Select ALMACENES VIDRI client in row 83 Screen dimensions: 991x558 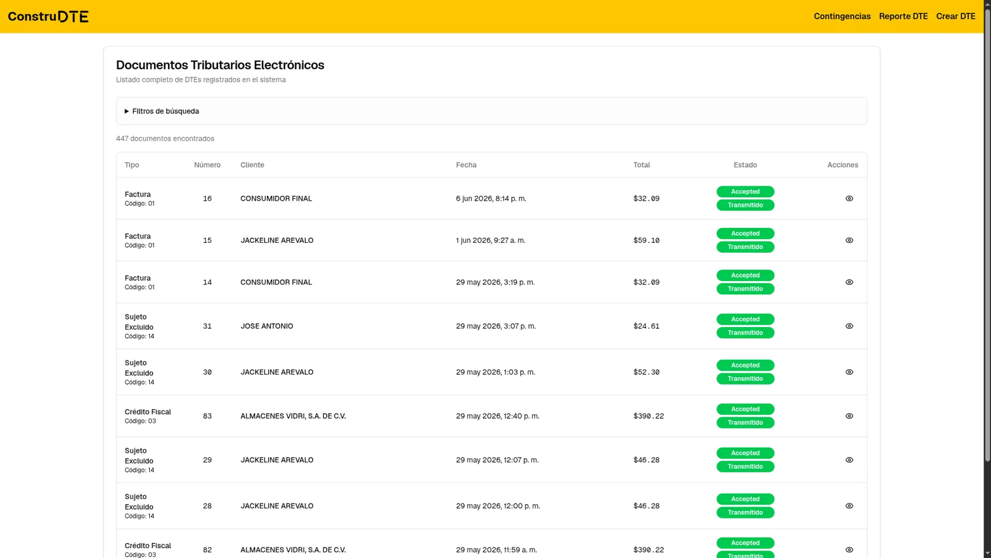[293, 416]
